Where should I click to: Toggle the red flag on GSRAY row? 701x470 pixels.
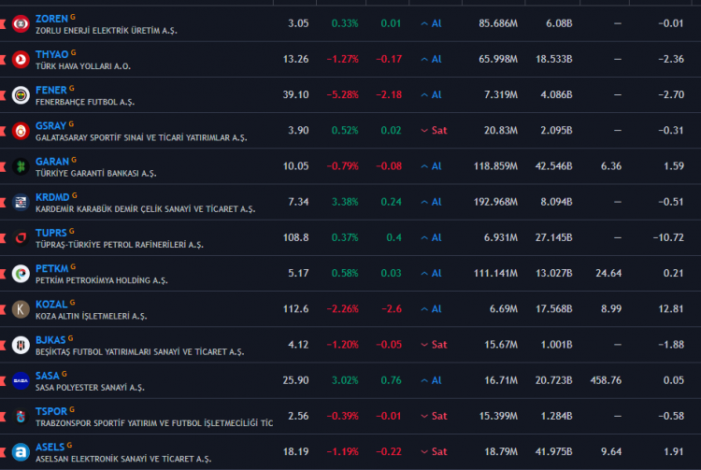(3, 131)
